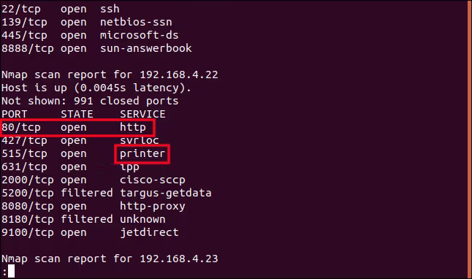
Task: Click the cursor block at pager prompt
Action: click(11, 272)
